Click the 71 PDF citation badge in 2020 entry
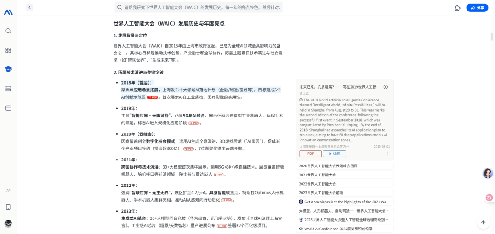The width and height of the screenshot is (495, 234). tap(188, 149)
